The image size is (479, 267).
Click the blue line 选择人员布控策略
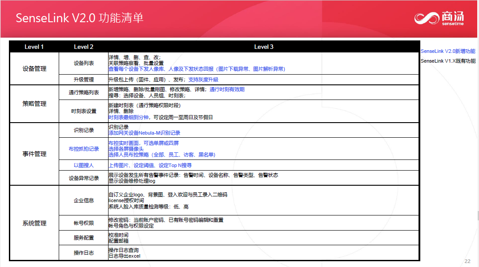tap(162, 155)
